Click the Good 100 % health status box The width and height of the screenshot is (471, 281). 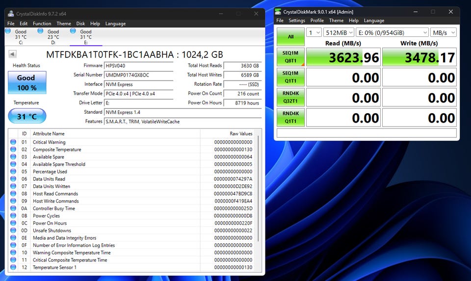click(x=27, y=82)
